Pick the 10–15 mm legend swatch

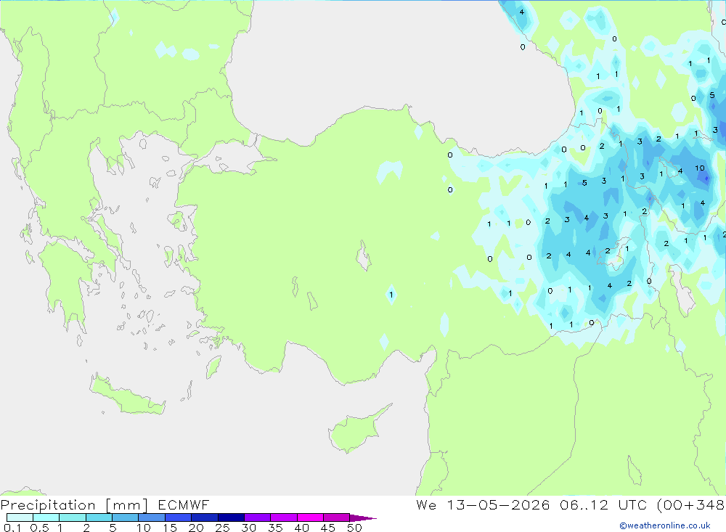point(152,517)
